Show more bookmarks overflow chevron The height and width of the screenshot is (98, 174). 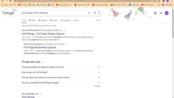(159, 5)
